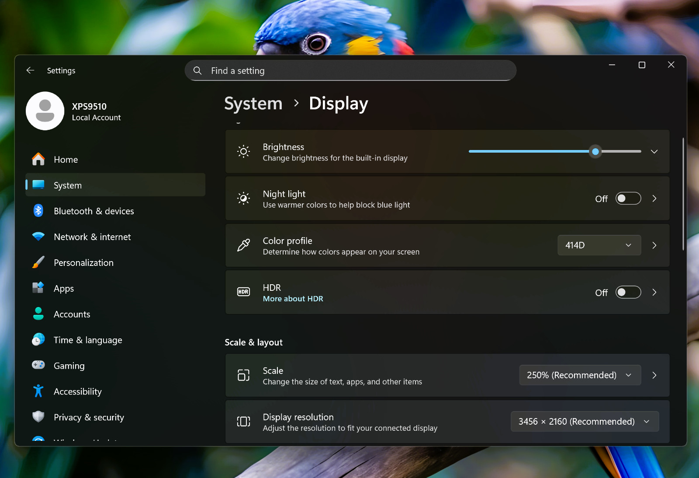Open Privacy & security label
699x478 pixels.
(x=89, y=417)
